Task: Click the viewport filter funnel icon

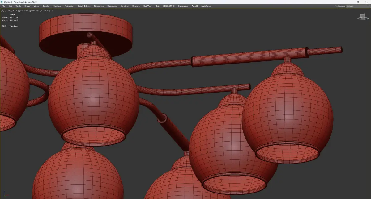Action: coord(52,10)
